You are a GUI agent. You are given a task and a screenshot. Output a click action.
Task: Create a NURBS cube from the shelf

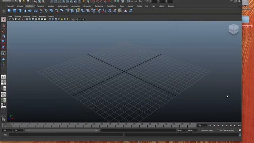15,11
